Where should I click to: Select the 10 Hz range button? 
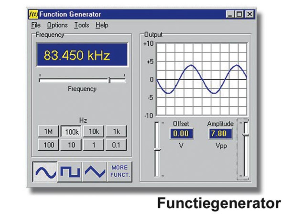click(71, 145)
